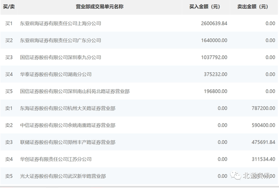
Task: Open 华泰证券湖南分公司 entry
Action: coord(56,74)
